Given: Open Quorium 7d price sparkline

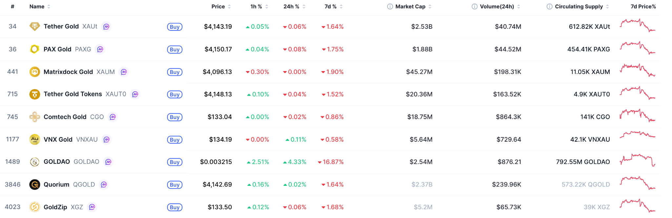Looking at the screenshot, I should [x=638, y=183].
